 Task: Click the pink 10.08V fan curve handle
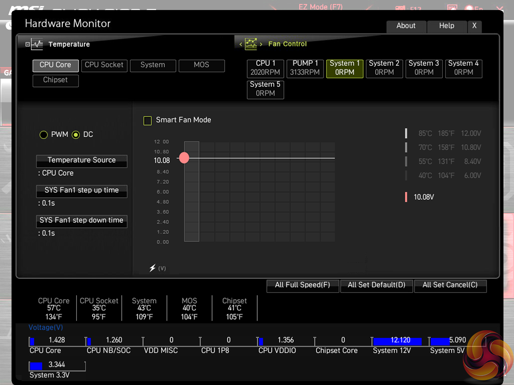tap(184, 158)
